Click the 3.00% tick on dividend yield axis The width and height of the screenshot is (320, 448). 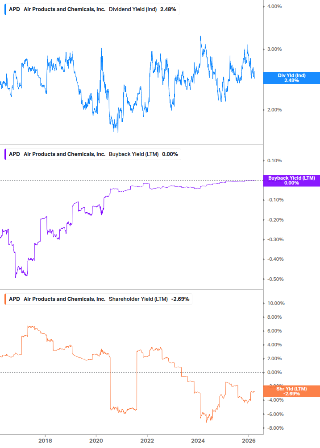tap(274, 49)
